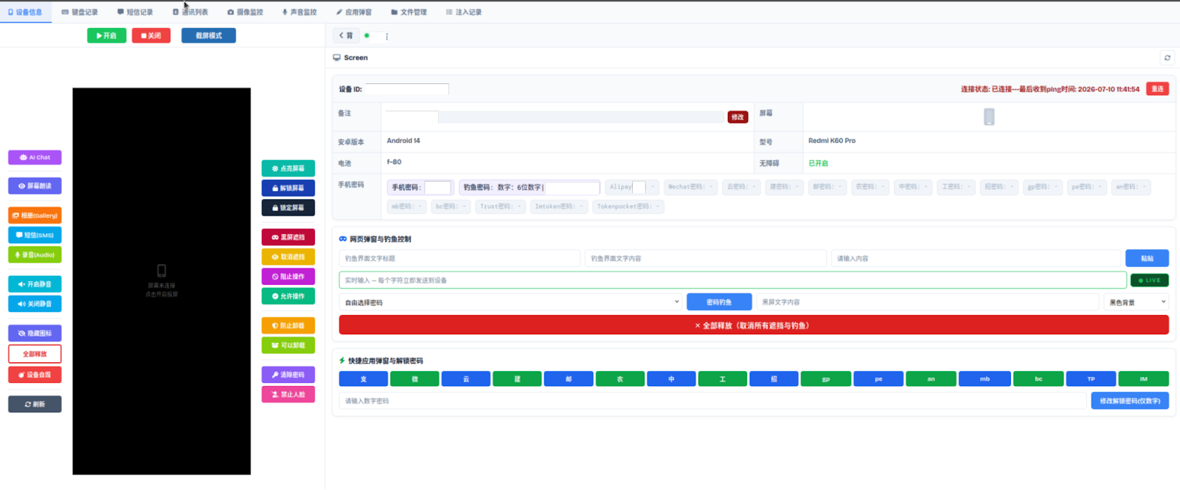Click the 录音(Audio) microphone button
Screen dimensions: 1180x490
(35, 255)
